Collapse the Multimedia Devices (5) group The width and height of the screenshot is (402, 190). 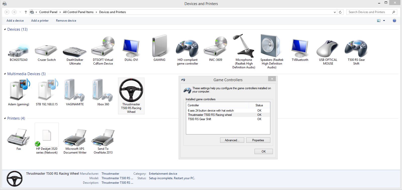tap(5, 74)
